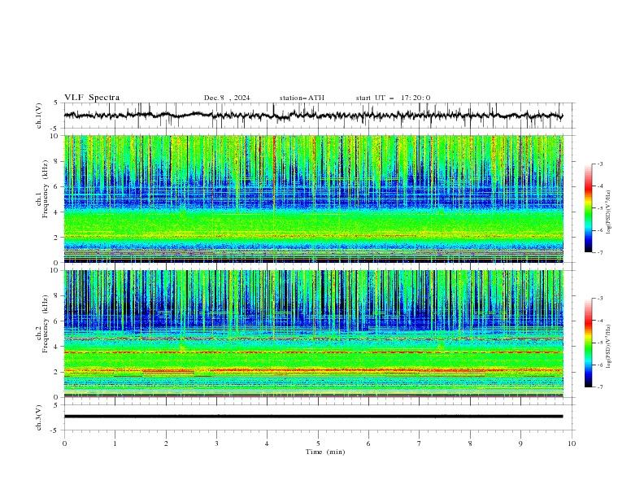The image size is (644, 498).
Task: Click the ch.1(V) waveform axis label
Action: click(x=39, y=116)
